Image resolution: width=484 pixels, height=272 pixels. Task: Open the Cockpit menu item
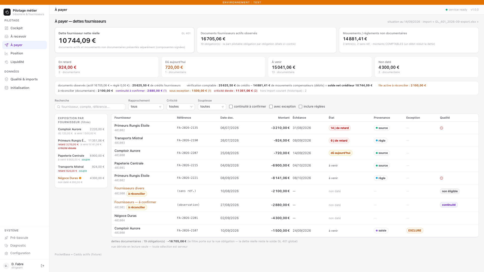pos(25,28)
